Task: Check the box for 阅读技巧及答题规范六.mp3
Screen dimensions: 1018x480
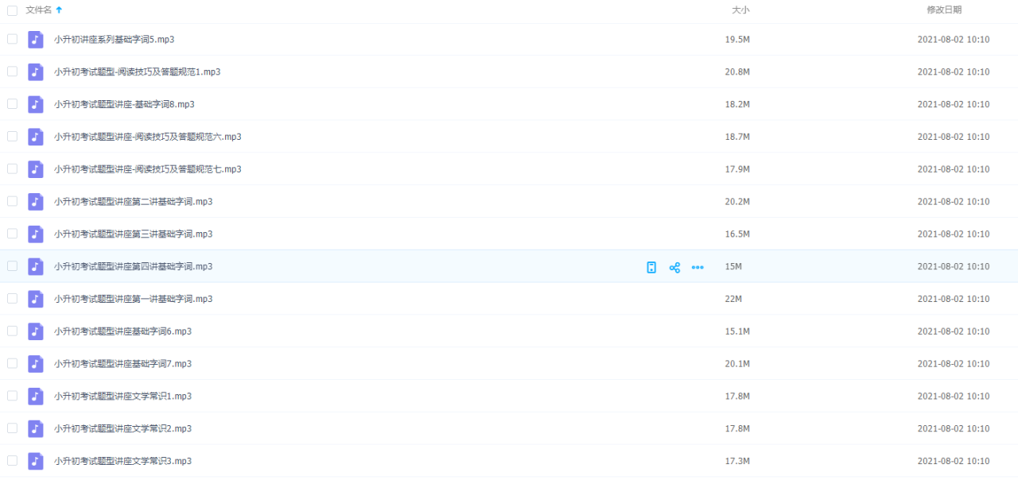Action: pos(12,137)
